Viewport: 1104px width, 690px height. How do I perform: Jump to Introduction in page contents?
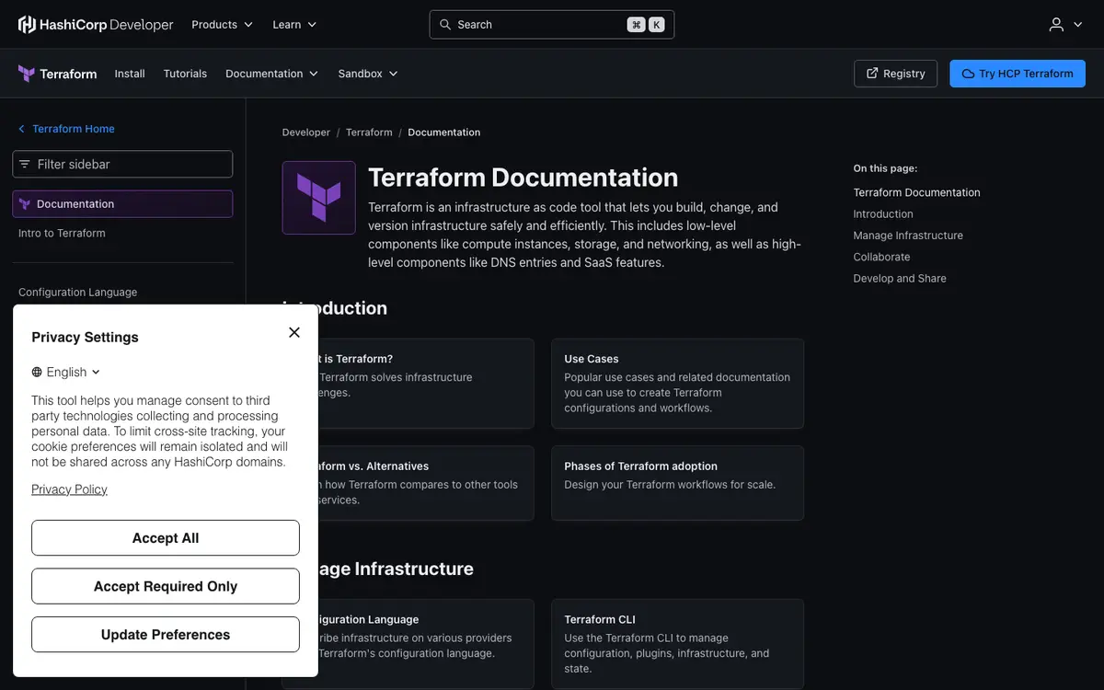point(883,214)
